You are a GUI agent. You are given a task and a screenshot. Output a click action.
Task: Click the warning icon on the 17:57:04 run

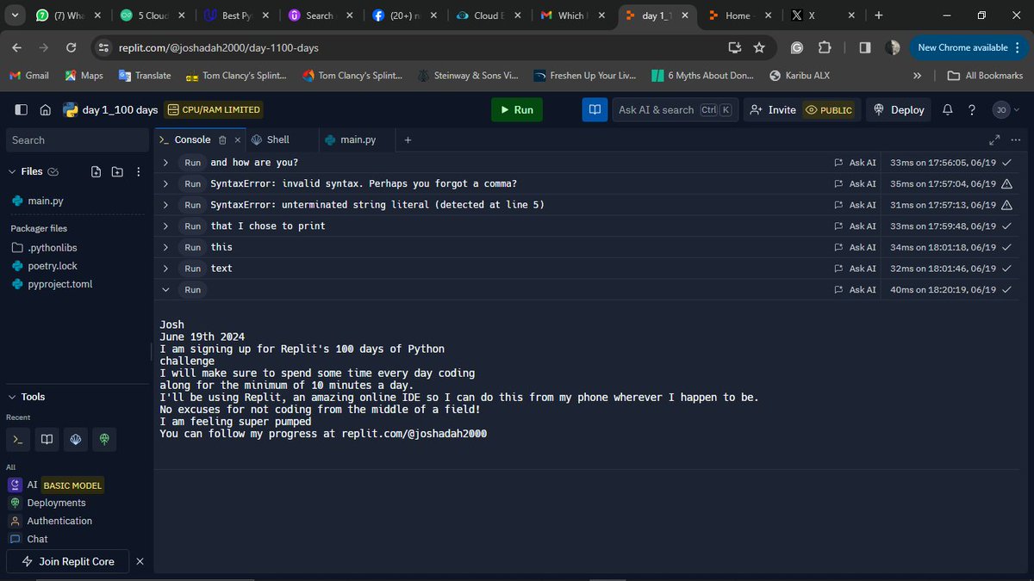(1006, 183)
